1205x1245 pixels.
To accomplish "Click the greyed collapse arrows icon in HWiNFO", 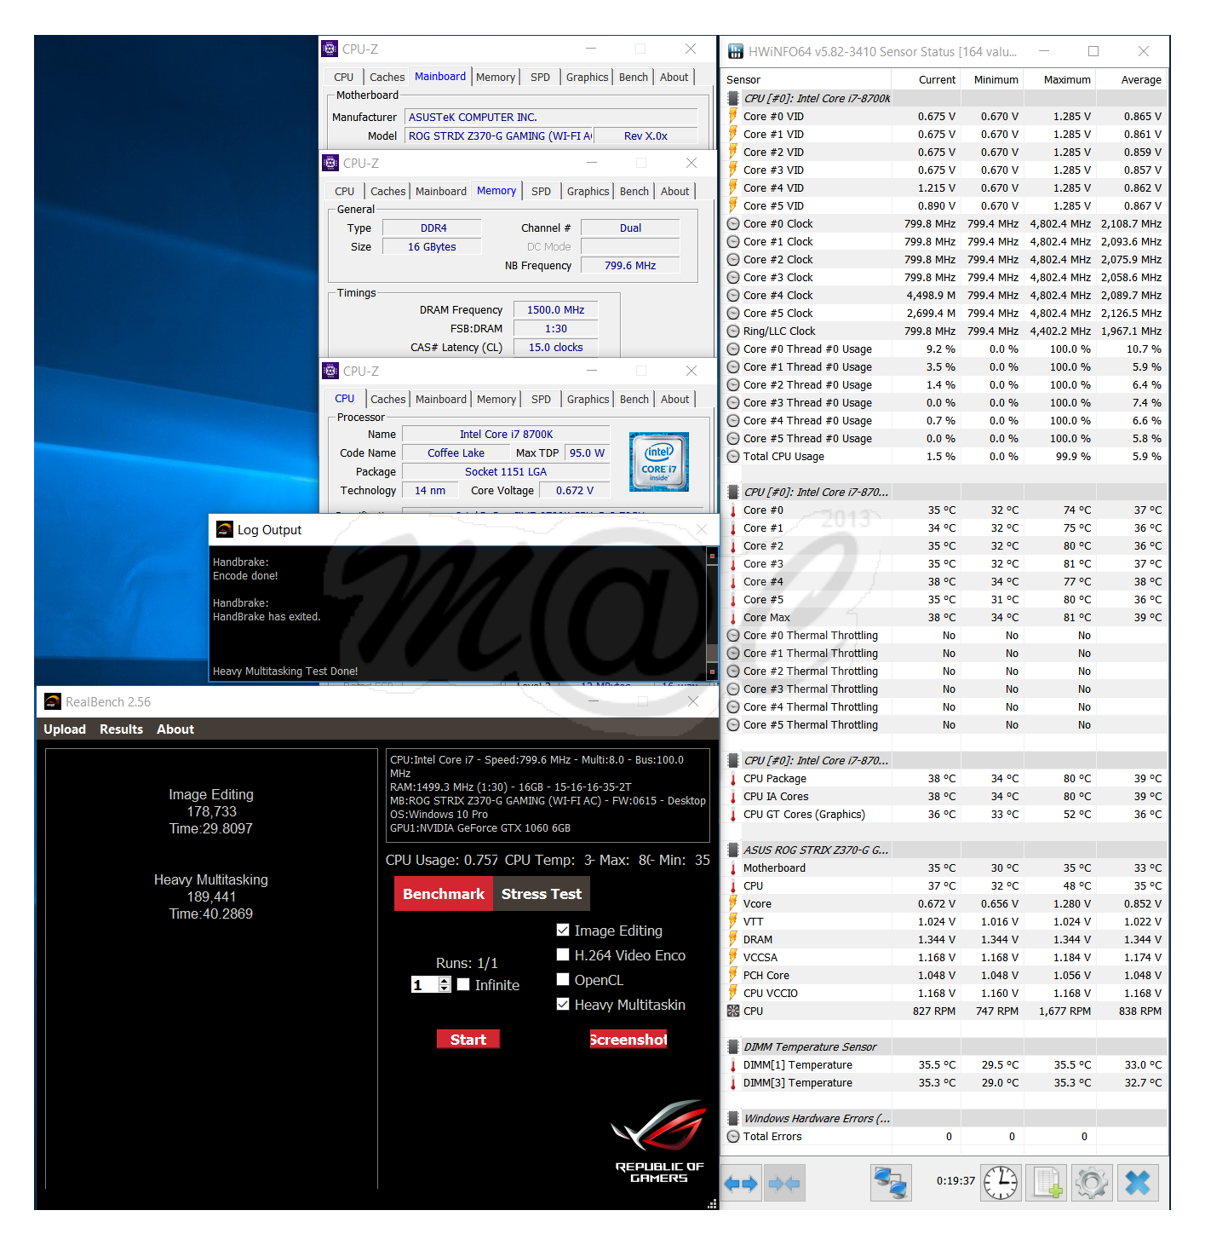I will [784, 1183].
